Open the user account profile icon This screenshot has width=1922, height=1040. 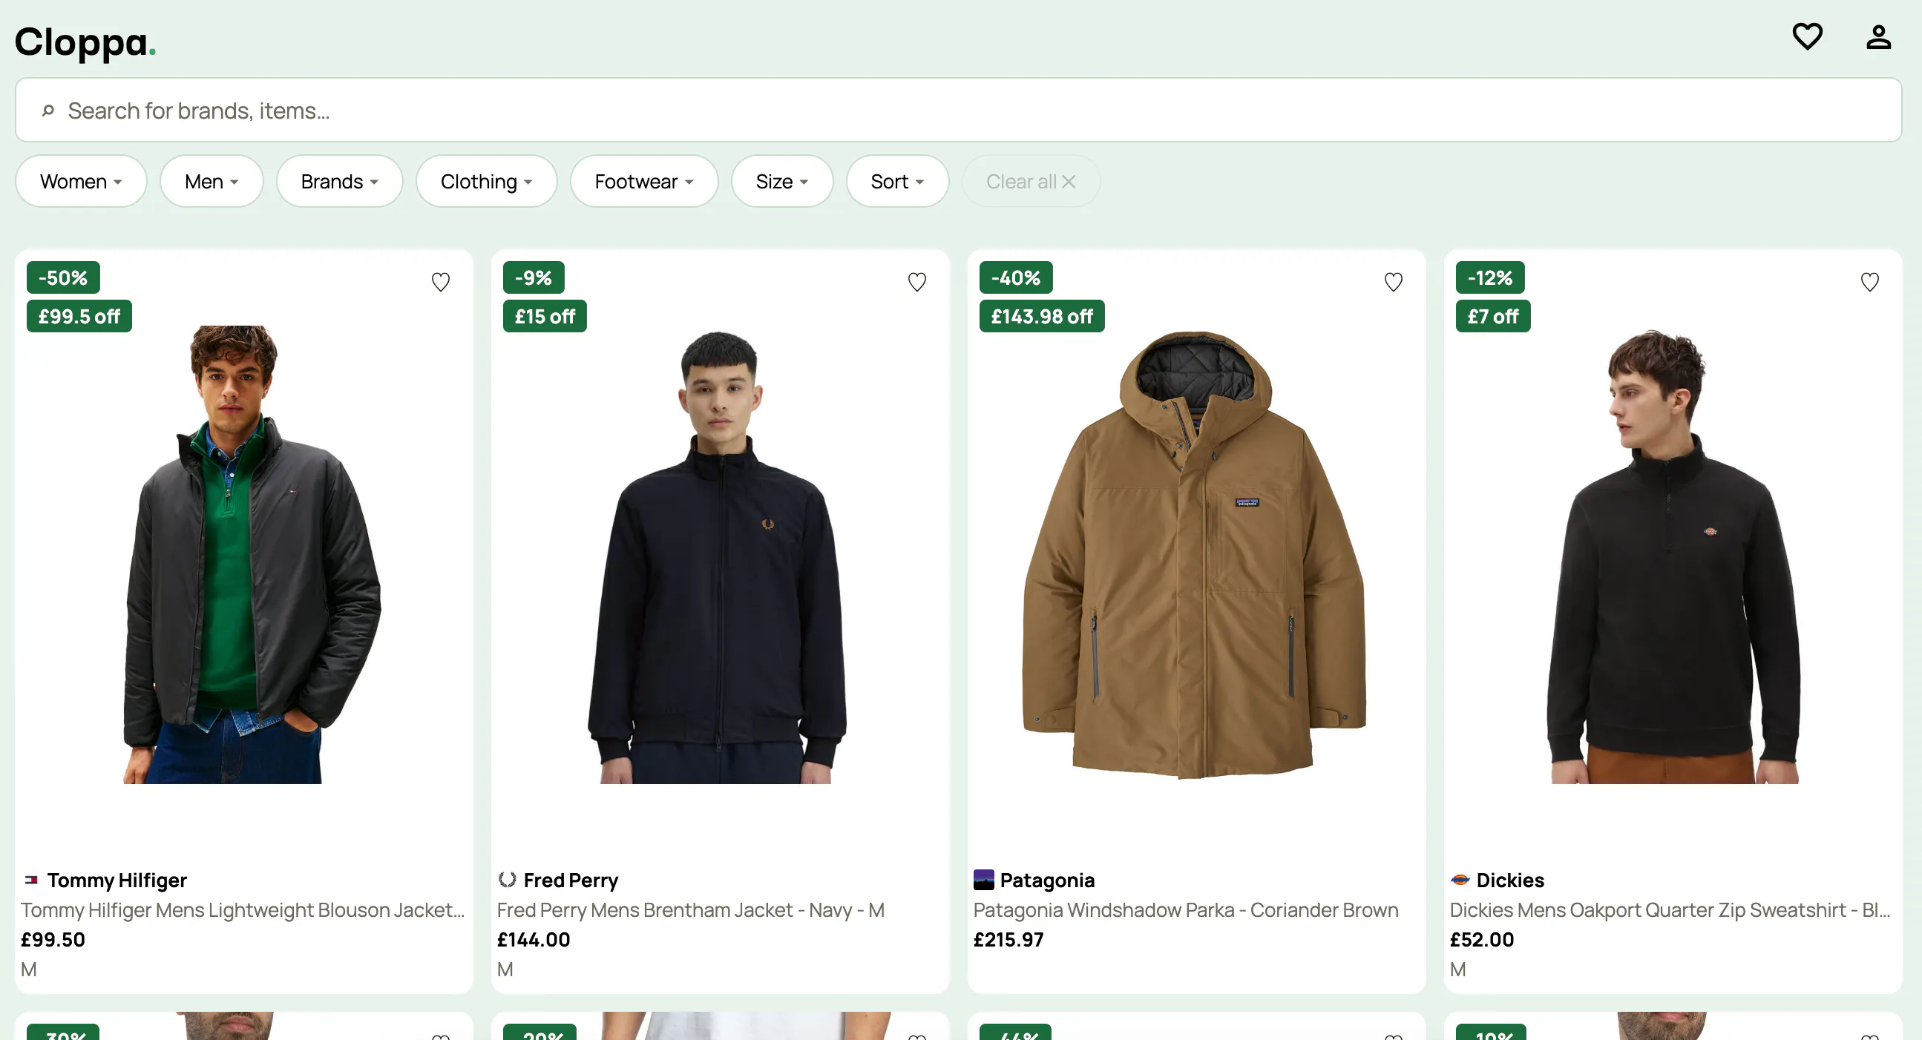pos(1878,36)
